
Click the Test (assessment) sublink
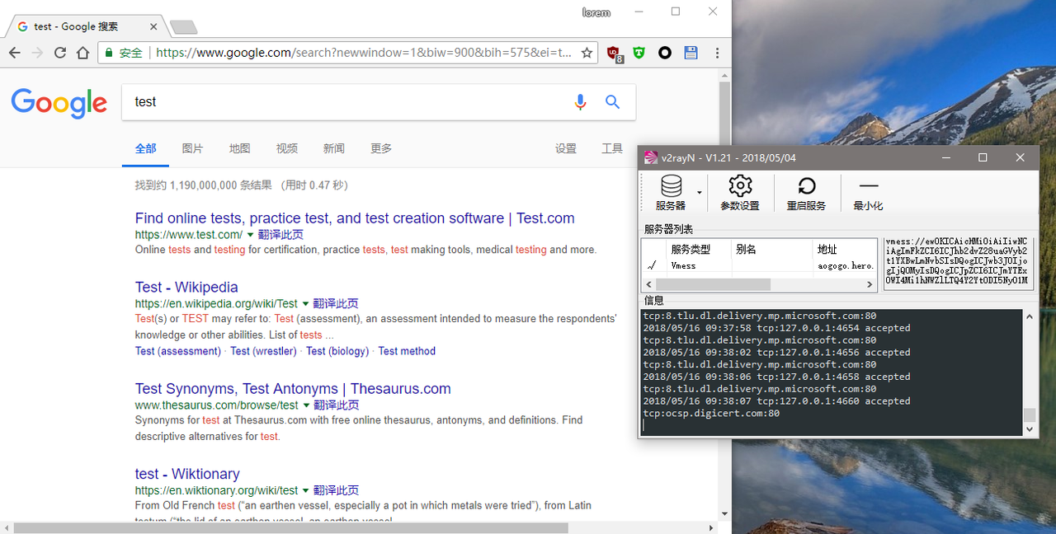pyautogui.click(x=178, y=351)
